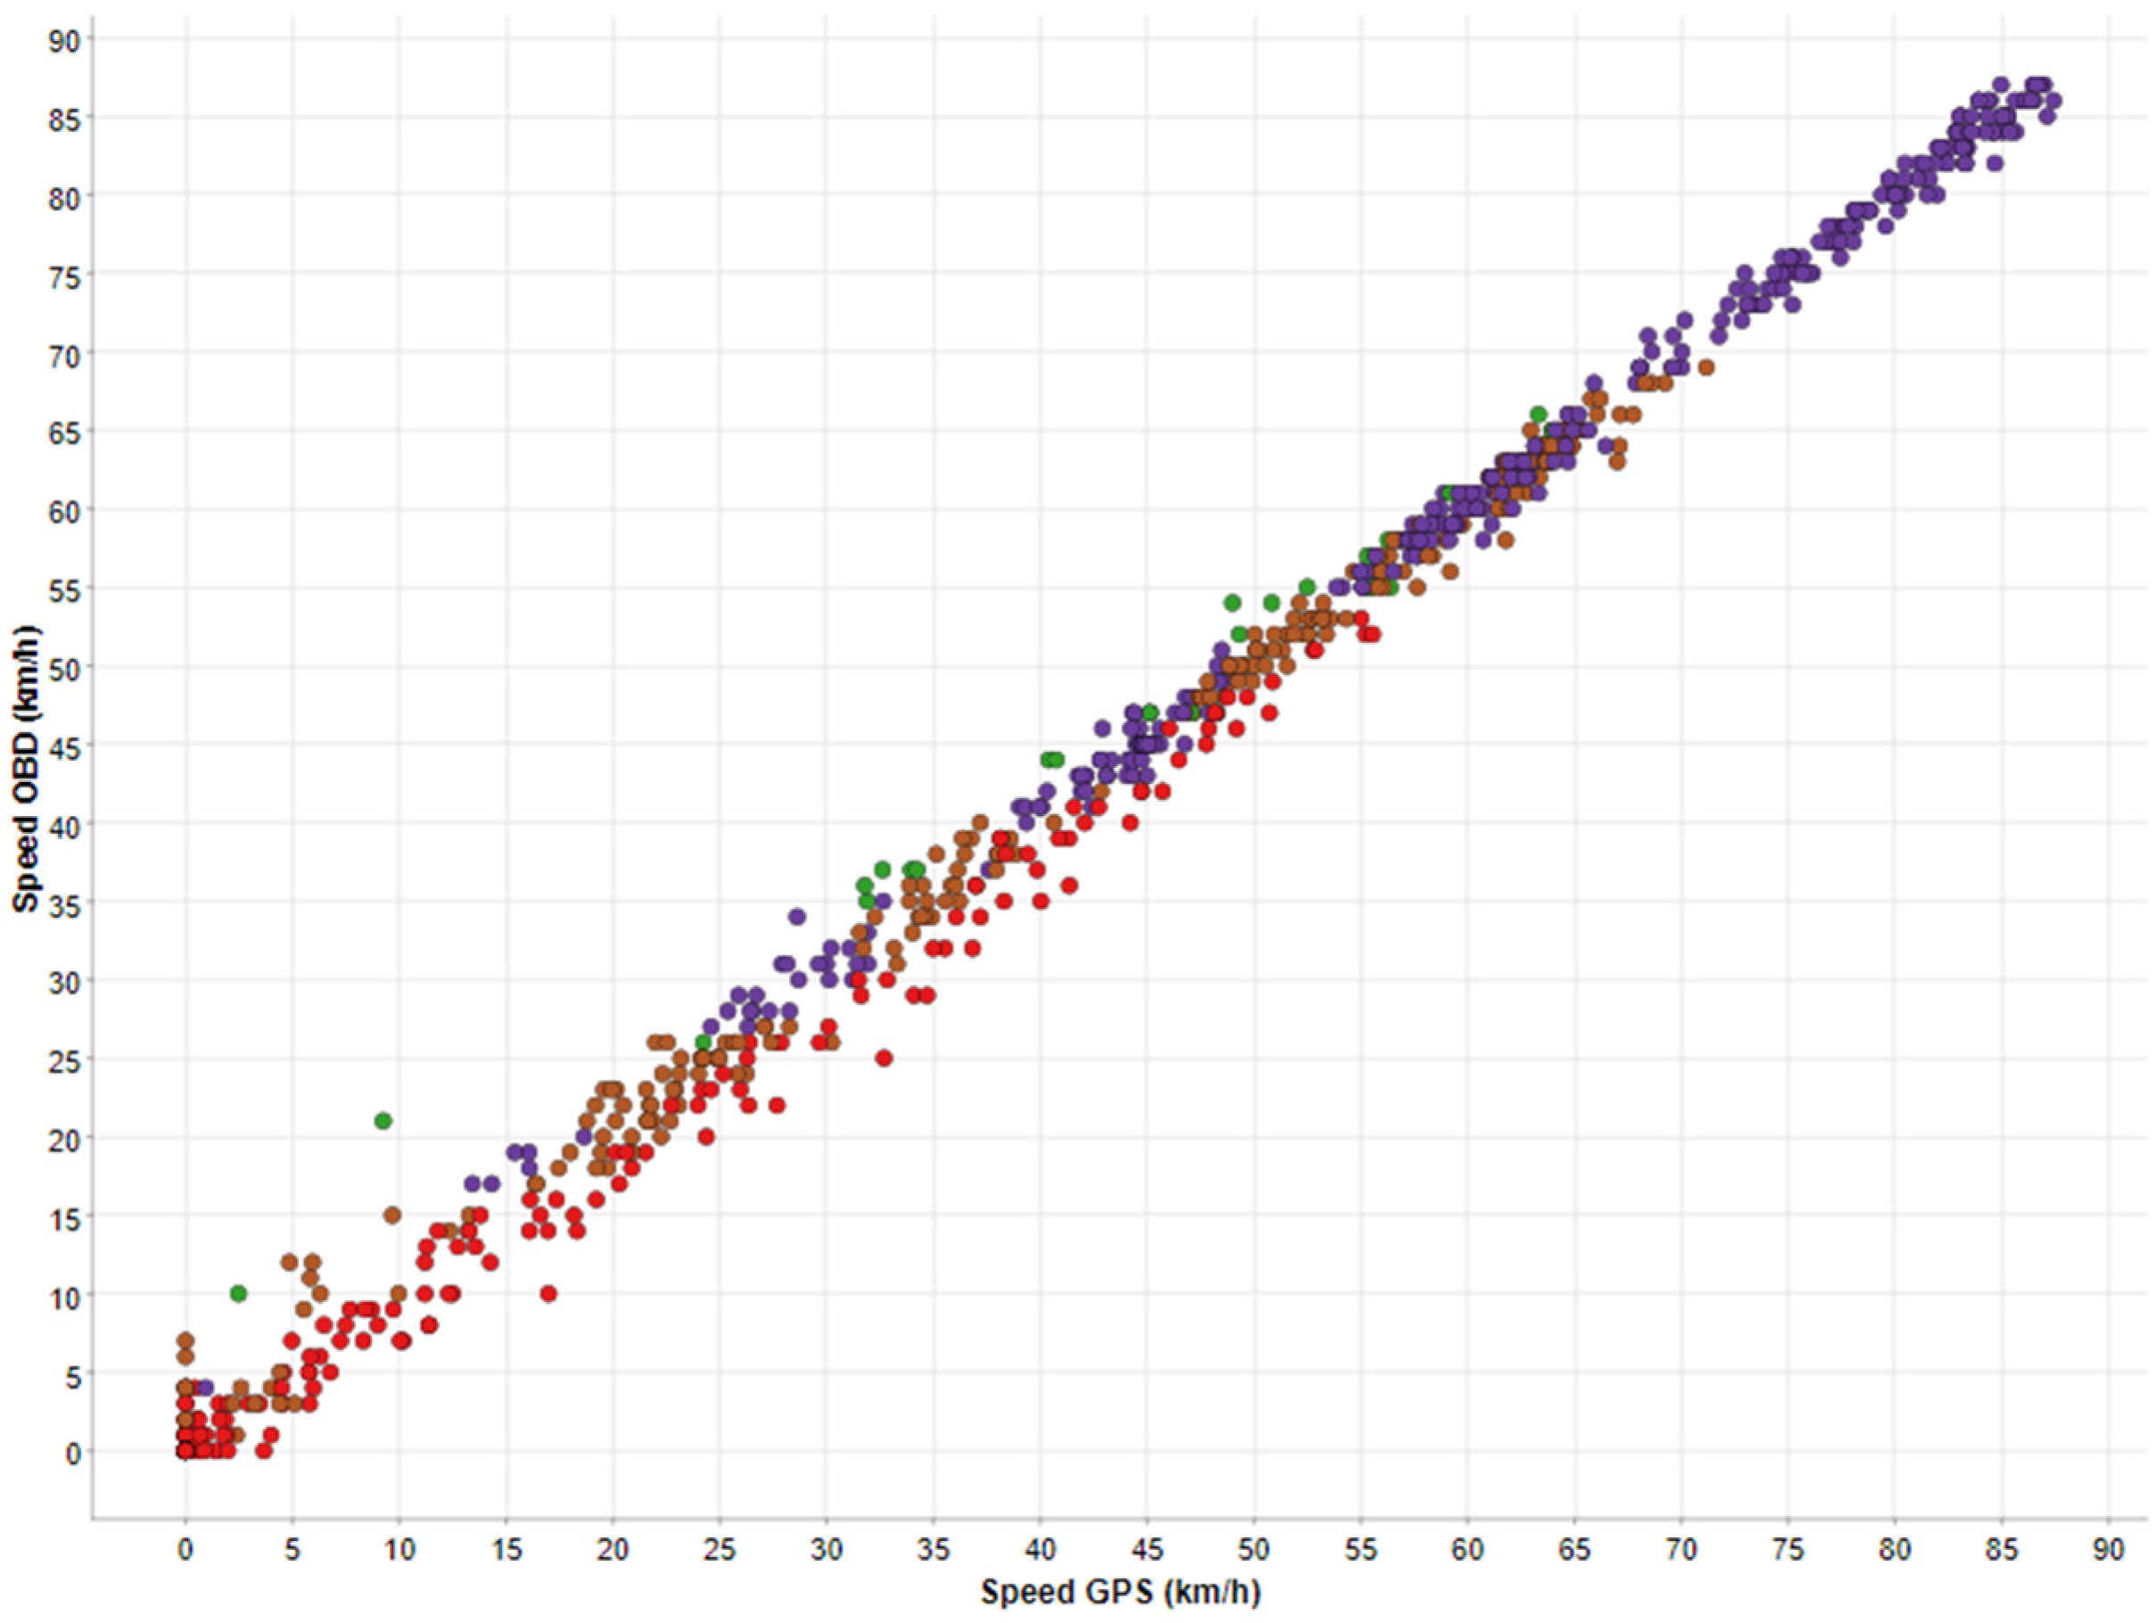Click the x-axis tick label 70
The width and height of the screenshot is (2156, 1623).
(x=1681, y=1550)
